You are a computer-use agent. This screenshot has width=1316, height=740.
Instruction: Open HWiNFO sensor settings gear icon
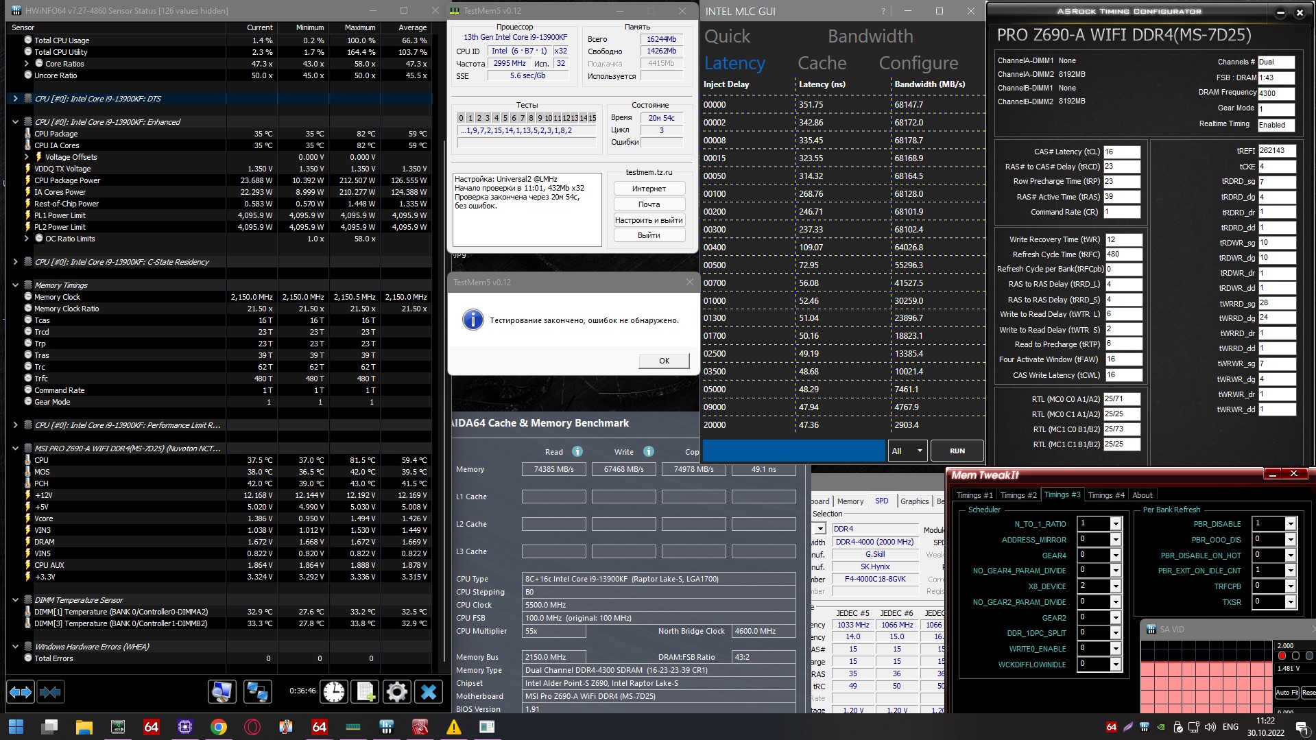[x=396, y=692]
